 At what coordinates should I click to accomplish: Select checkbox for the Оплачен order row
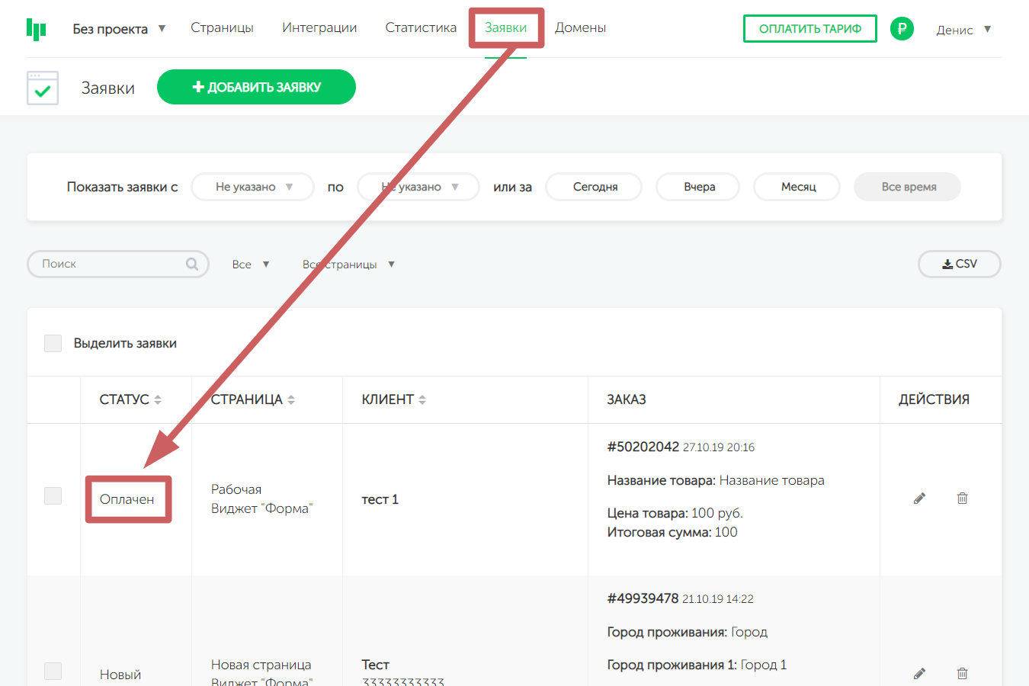53,495
